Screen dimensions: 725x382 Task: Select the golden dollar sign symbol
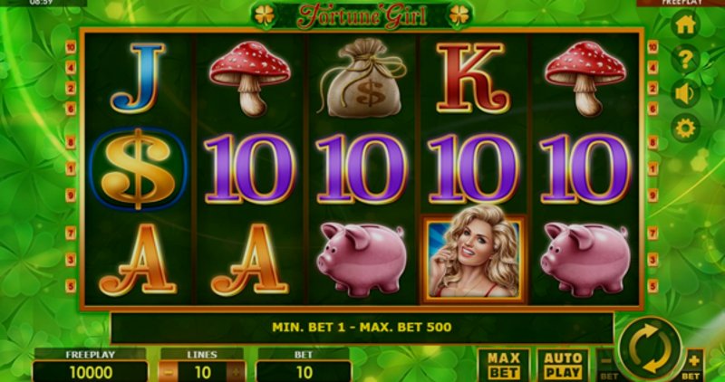[x=138, y=169]
